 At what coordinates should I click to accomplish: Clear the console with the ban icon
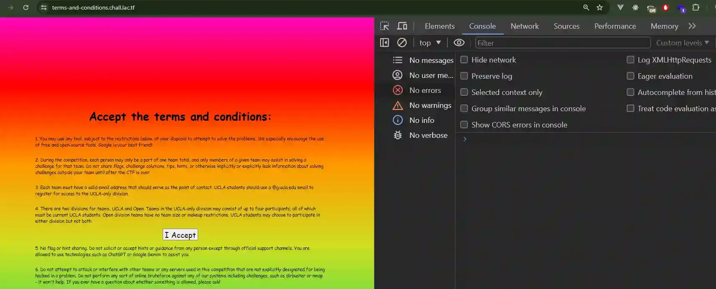[x=402, y=42]
